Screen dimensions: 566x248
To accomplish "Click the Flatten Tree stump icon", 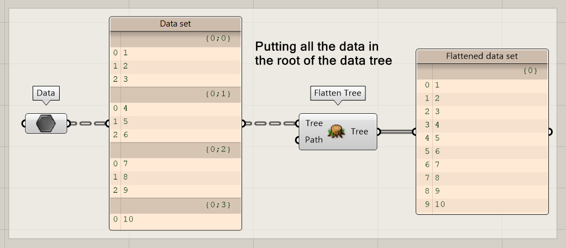I will point(337,131).
